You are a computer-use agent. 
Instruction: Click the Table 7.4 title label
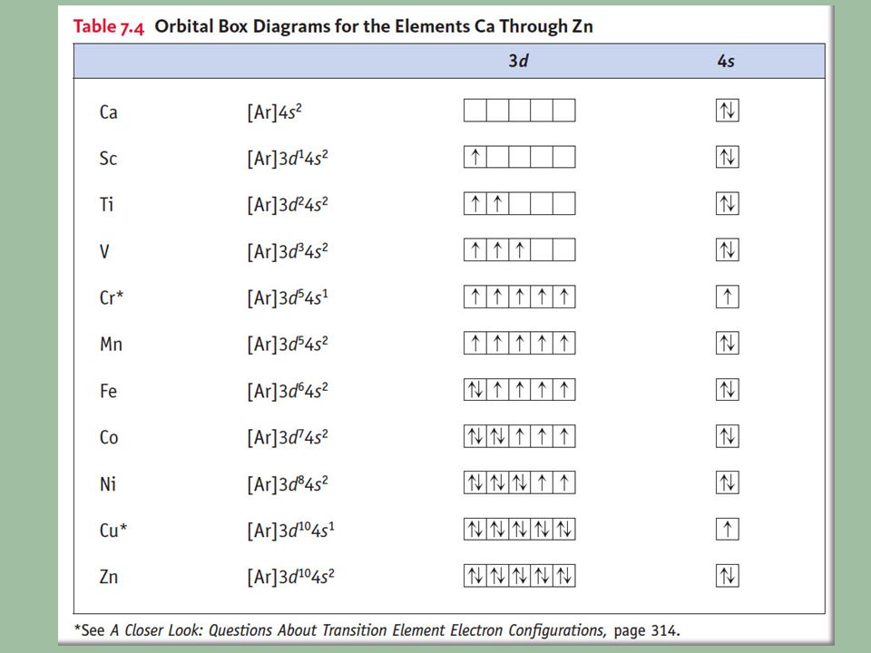pyautogui.click(x=109, y=26)
